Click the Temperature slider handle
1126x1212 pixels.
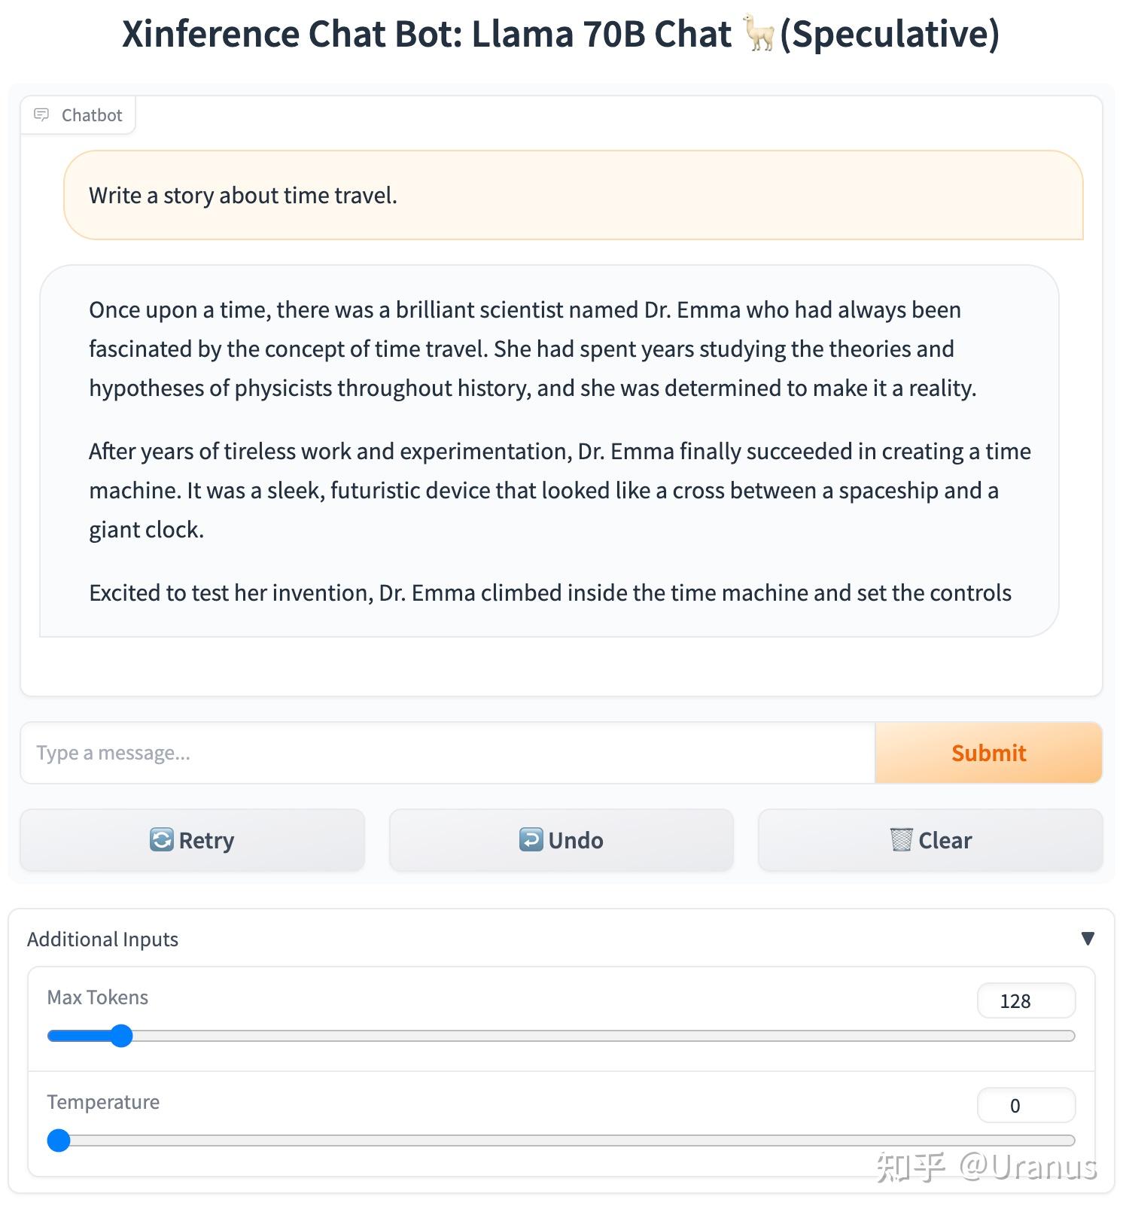59,1140
